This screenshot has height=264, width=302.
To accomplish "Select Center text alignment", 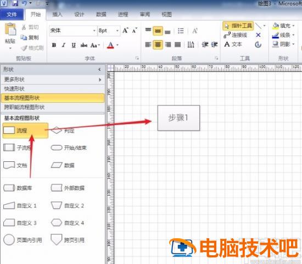I will point(158,44).
